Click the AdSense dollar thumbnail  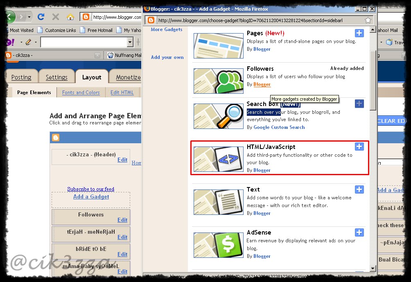[218, 245]
